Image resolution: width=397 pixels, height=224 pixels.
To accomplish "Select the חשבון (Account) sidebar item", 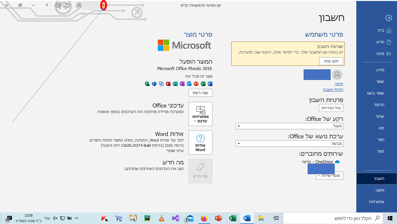I will [x=377, y=178].
